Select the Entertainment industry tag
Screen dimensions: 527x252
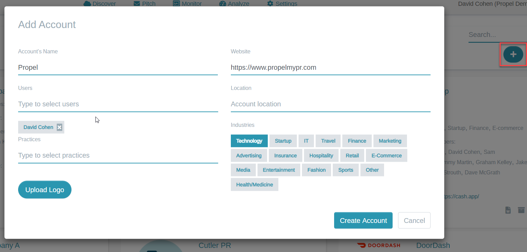279,170
